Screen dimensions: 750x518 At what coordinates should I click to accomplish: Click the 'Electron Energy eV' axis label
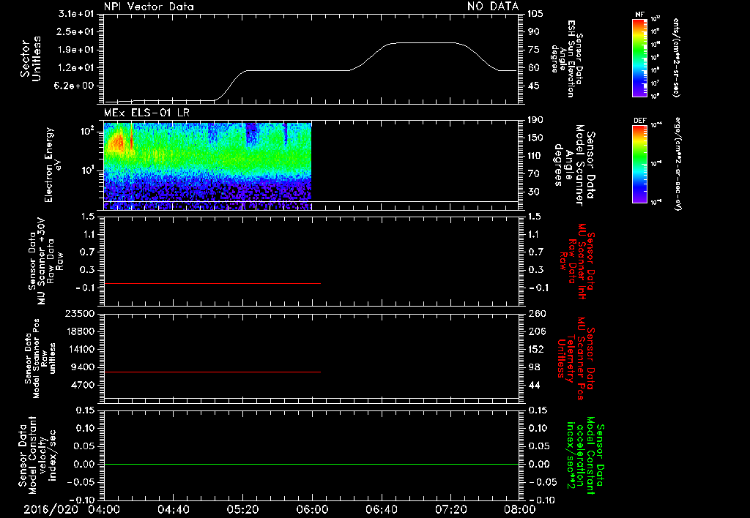(51, 165)
